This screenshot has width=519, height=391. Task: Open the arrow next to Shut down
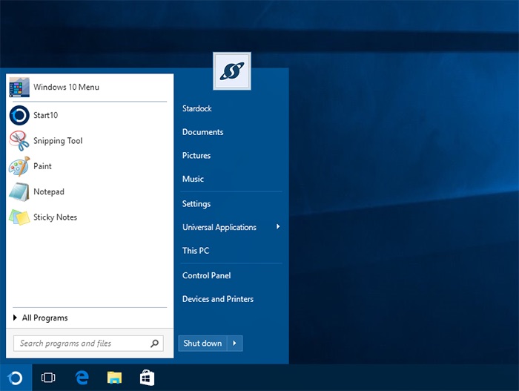(234, 343)
